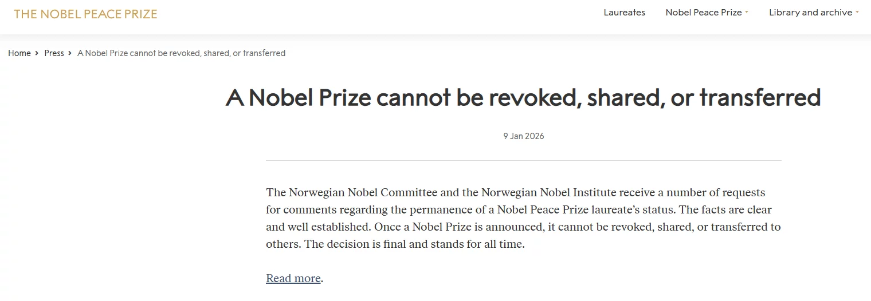This screenshot has width=871, height=301.
Task: Go to homepage via The Nobel Peace Prize logo
Action: [x=85, y=14]
